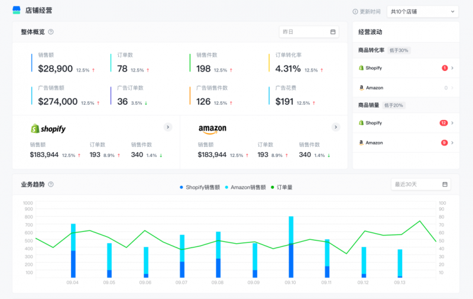Open help icon next to 业务趋势
Viewport: 473px width, 299px height.
(x=51, y=184)
